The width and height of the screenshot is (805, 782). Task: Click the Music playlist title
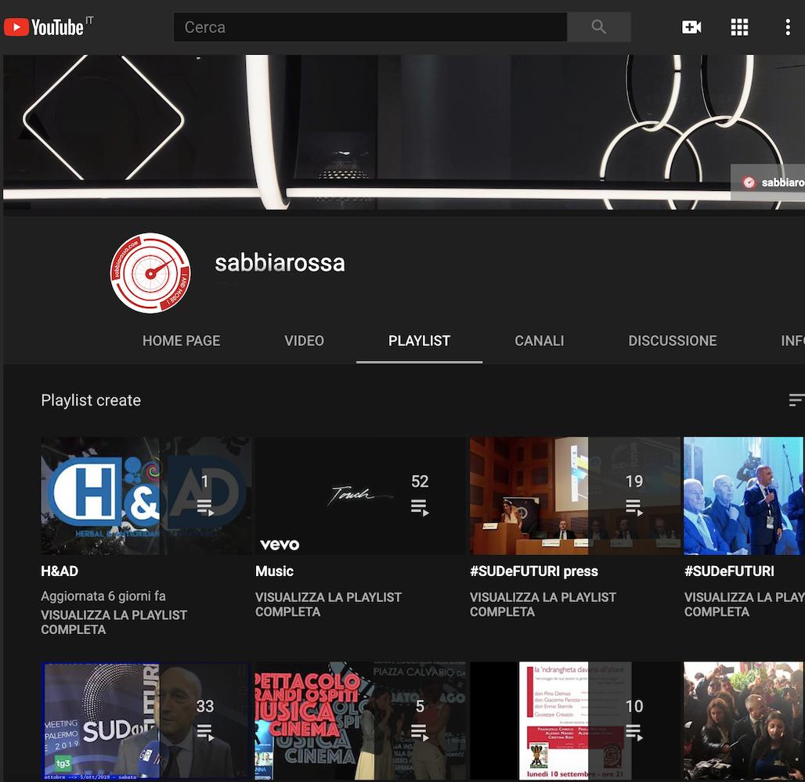point(275,571)
